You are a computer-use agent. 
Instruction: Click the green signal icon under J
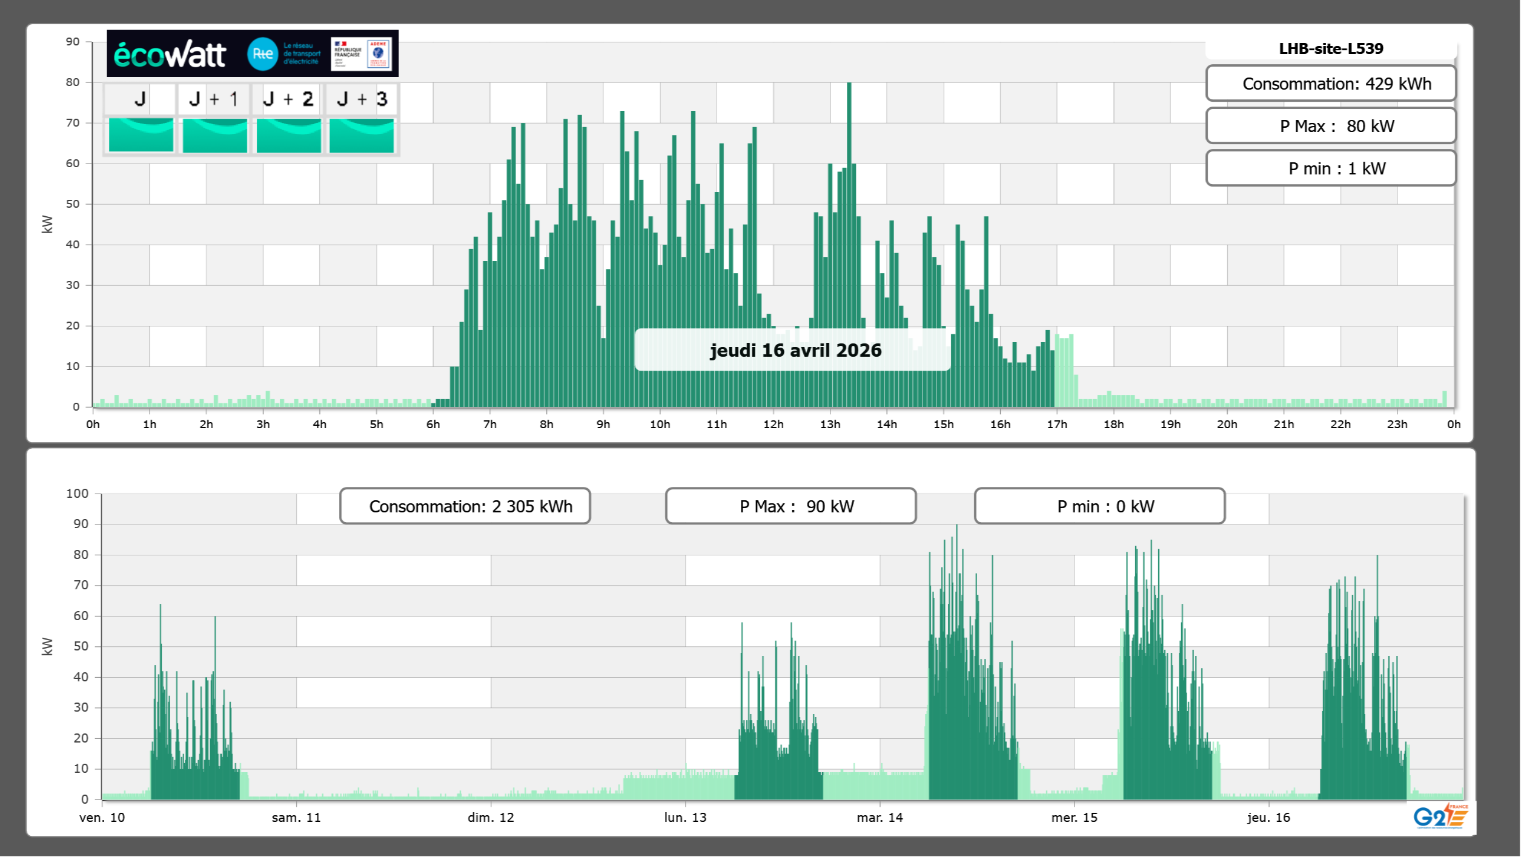[x=141, y=135]
